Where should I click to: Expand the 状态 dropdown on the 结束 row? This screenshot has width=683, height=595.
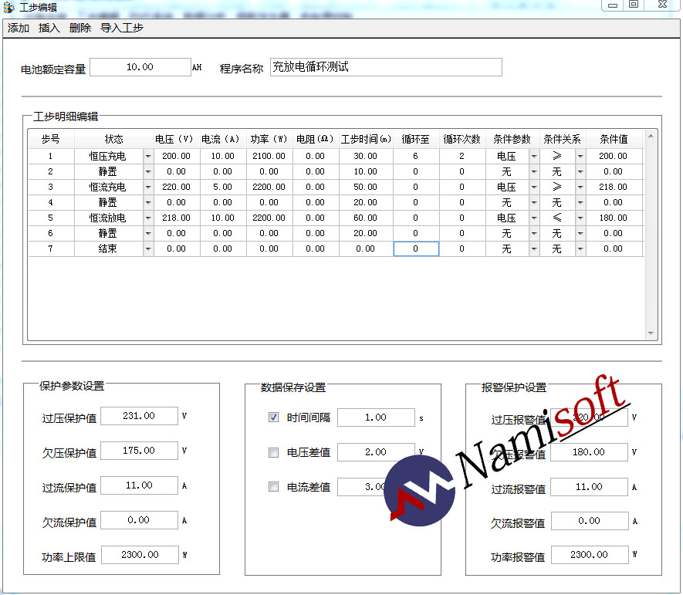click(x=148, y=248)
